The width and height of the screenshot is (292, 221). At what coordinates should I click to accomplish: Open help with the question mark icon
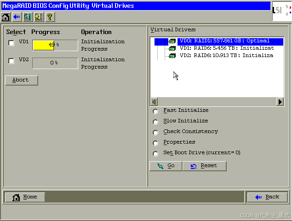click(50, 17)
